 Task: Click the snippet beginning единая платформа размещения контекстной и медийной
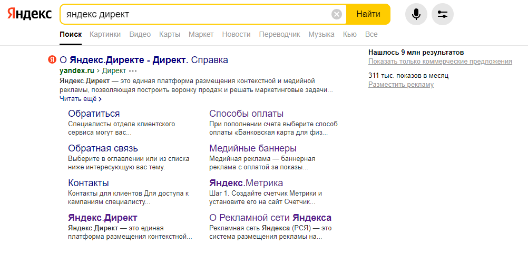tap(197, 86)
